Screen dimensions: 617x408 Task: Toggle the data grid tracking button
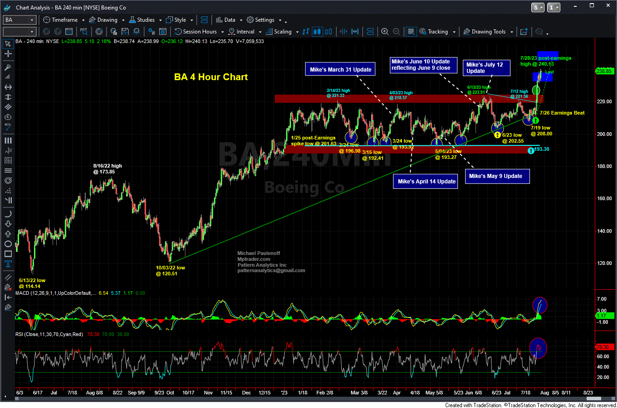point(411,32)
